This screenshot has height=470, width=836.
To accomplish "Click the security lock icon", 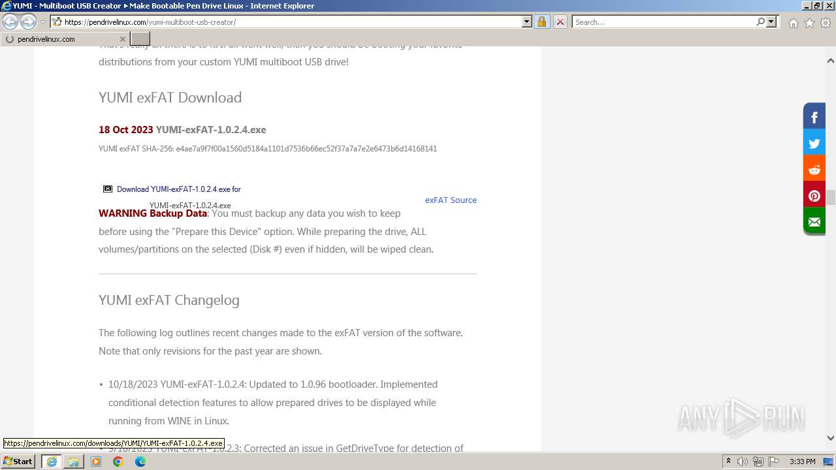I will [x=541, y=22].
